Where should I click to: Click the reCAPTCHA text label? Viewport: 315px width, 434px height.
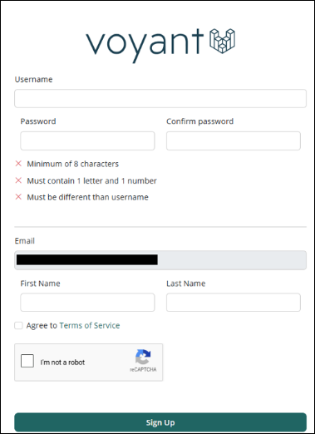(x=143, y=370)
